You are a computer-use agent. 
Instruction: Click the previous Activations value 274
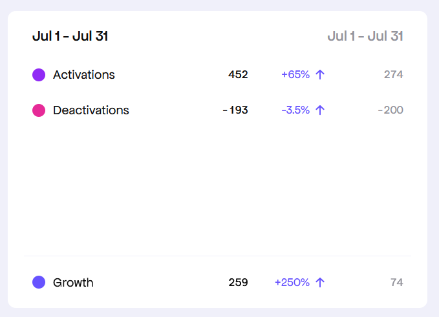click(393, 75)
